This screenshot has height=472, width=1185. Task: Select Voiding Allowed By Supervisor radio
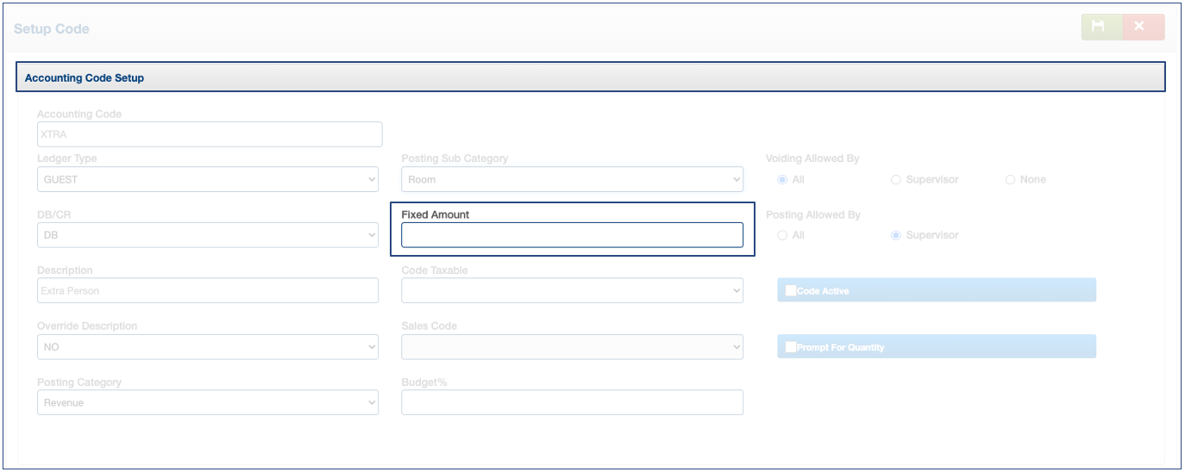coord(896,179)
